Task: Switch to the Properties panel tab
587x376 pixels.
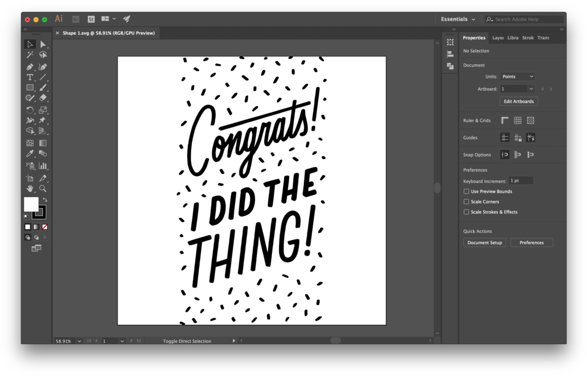Action: (x=474, y=37)
